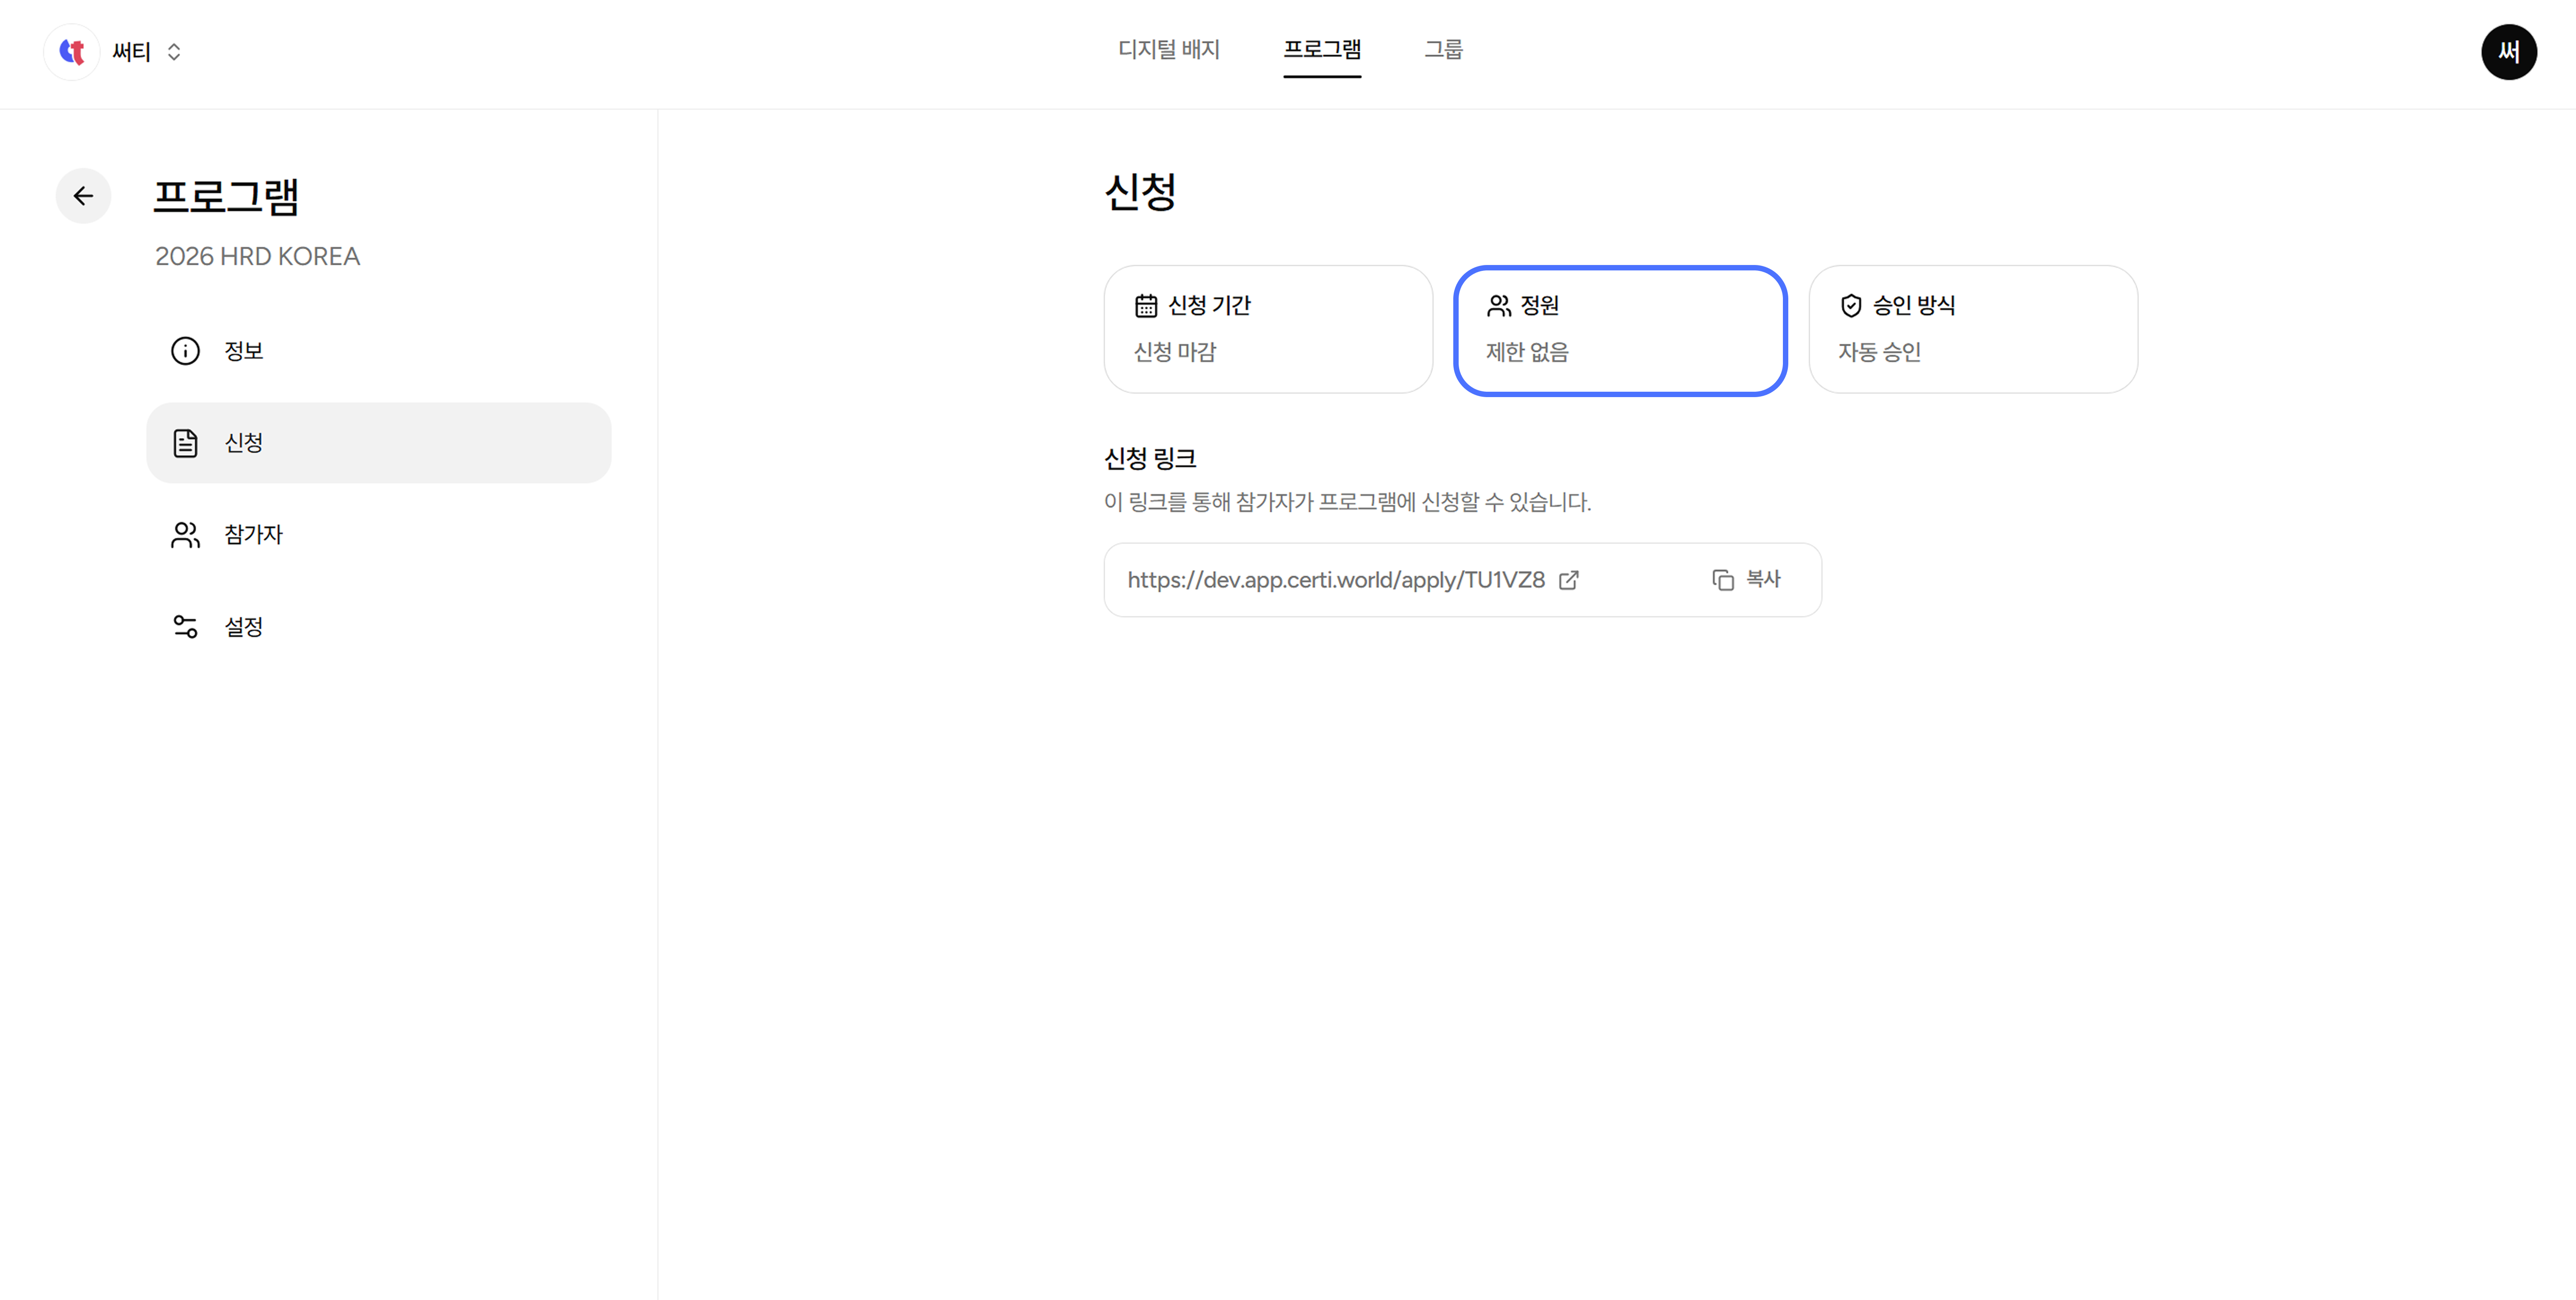This screenshot has width=2576, height=1300.
Task: Click the 신청 page title
Action: [x=1140, y=191]
